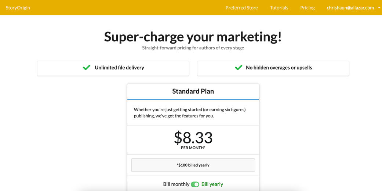The image size is (382, 191).
Task: Click the StoryOrigin logo link
Action: click(18, 8)
